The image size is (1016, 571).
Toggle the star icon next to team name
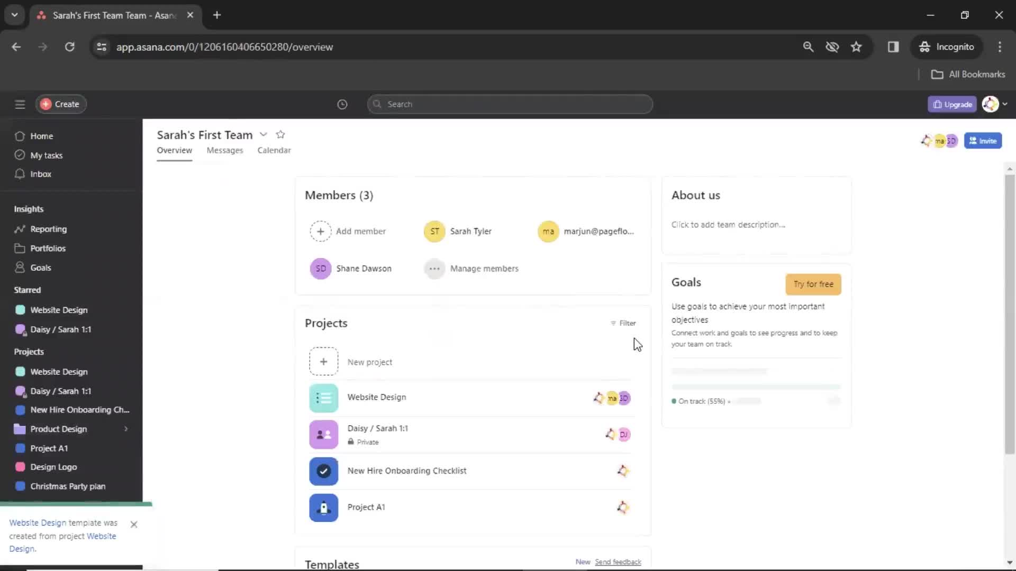(280, 135)
